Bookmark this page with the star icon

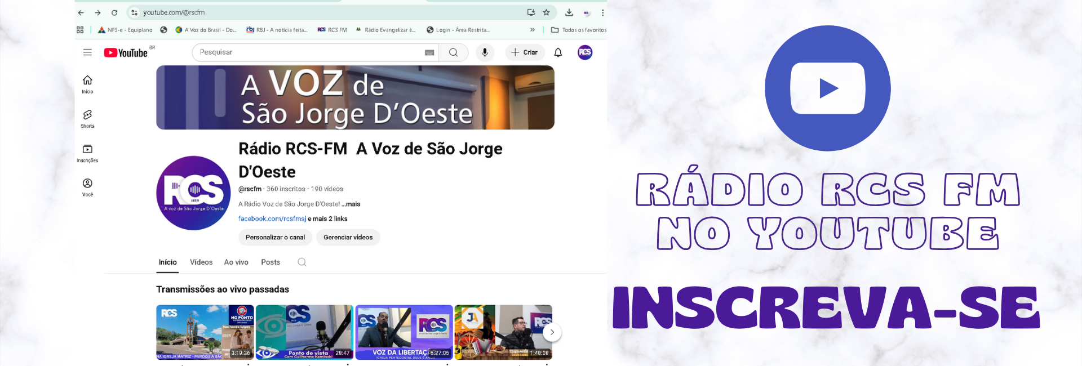click(546, 12)
